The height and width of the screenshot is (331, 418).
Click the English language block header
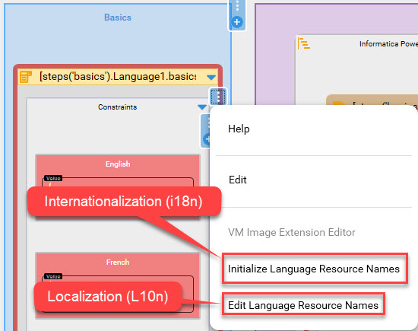pos(118,164)
